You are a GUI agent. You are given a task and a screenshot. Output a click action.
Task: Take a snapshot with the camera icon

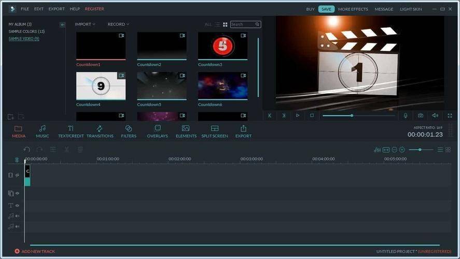421,116
